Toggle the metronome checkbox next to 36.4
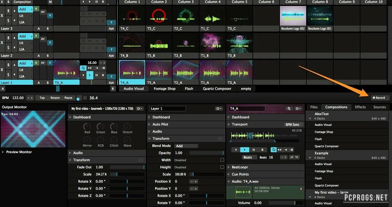Viewport: 392px width, 207px height. point(85,98)
